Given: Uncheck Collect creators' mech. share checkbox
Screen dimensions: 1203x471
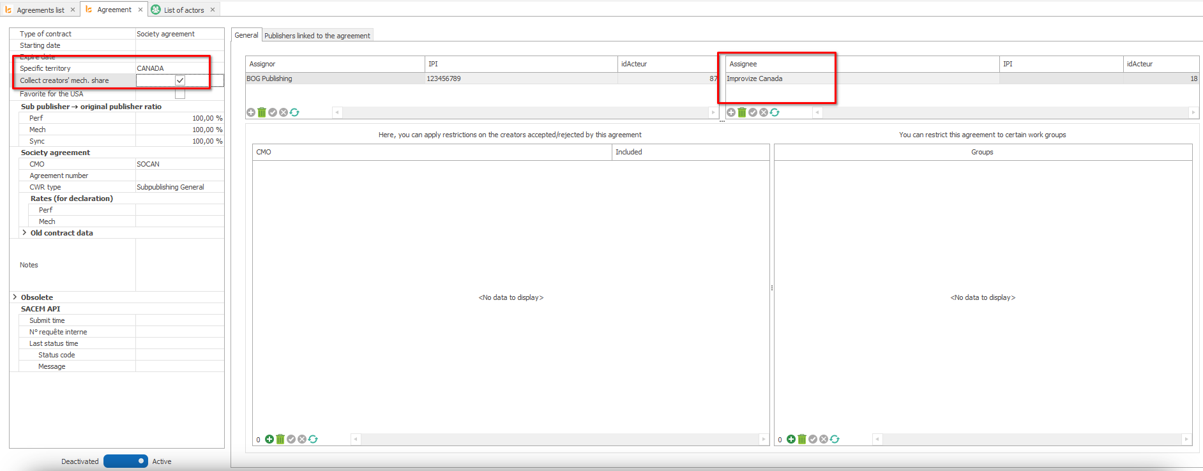Looking at the screenshot, I should 180,80.
